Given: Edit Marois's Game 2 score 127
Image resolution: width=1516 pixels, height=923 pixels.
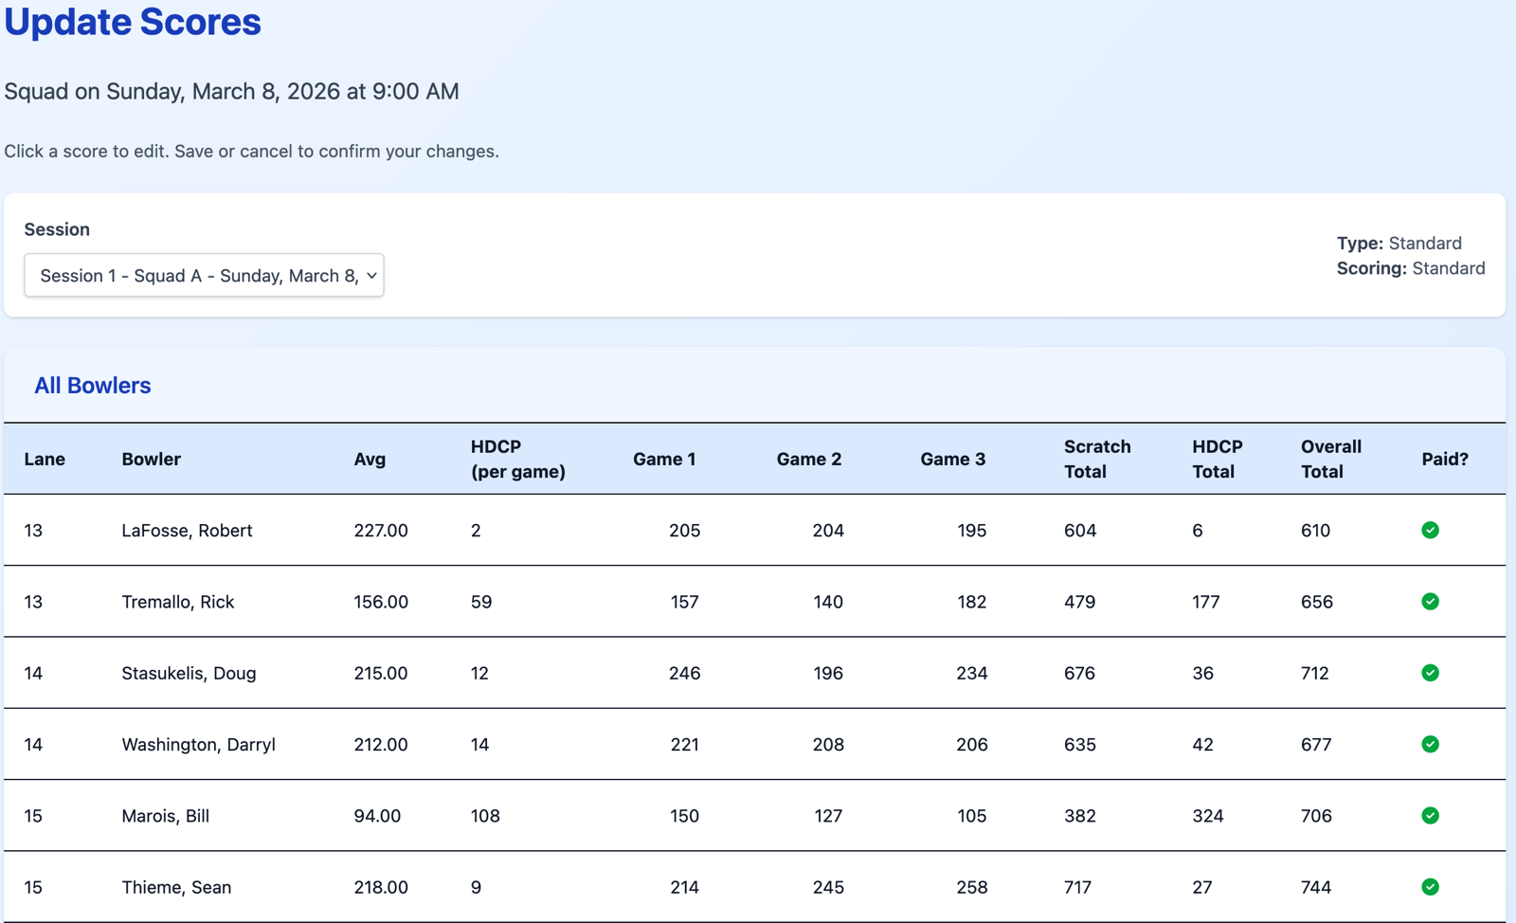Looking at the screenshot, I should point(828,816).
